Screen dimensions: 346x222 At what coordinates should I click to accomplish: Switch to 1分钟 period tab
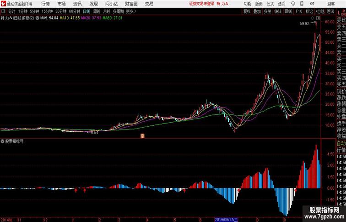tap(23, 11)
